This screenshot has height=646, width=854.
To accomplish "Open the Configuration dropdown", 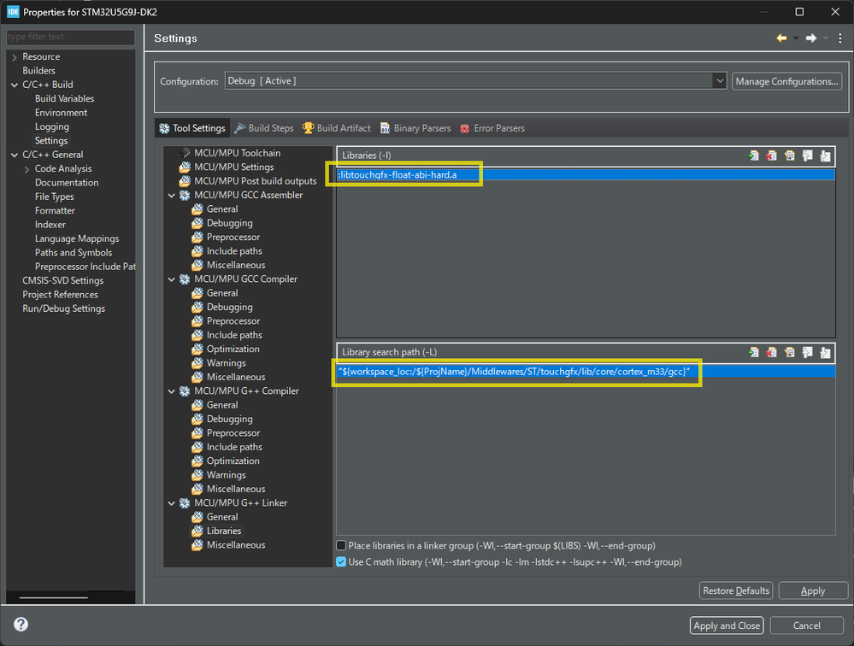I will coord(719,81).
